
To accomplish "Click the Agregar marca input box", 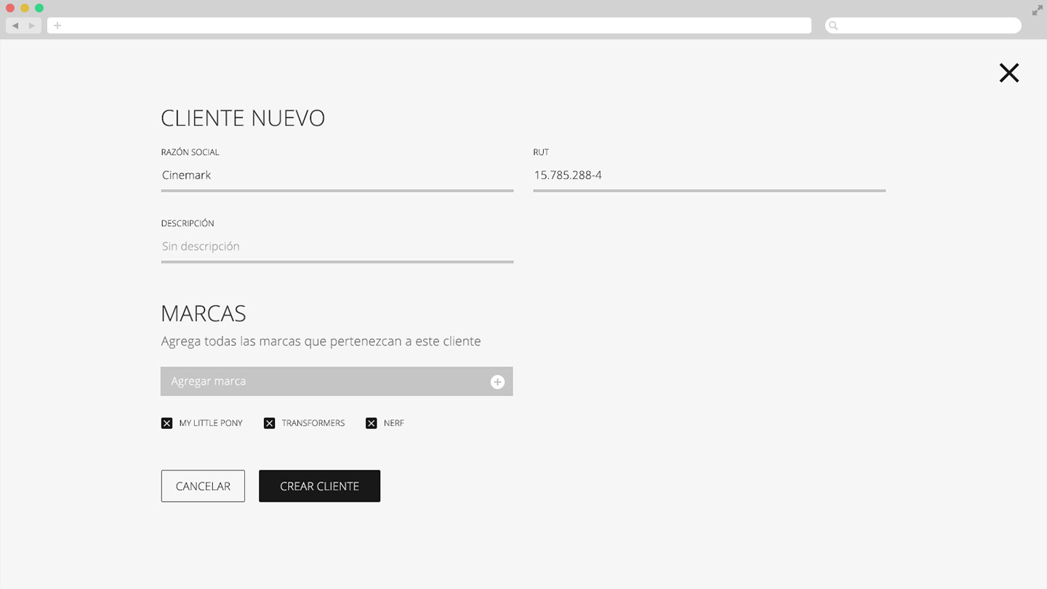I will [337, 381].
